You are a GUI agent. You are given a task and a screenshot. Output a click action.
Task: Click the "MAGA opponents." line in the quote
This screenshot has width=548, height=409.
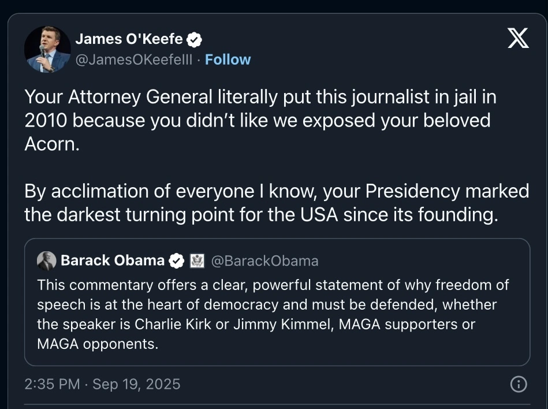click(x=98, y=345)
